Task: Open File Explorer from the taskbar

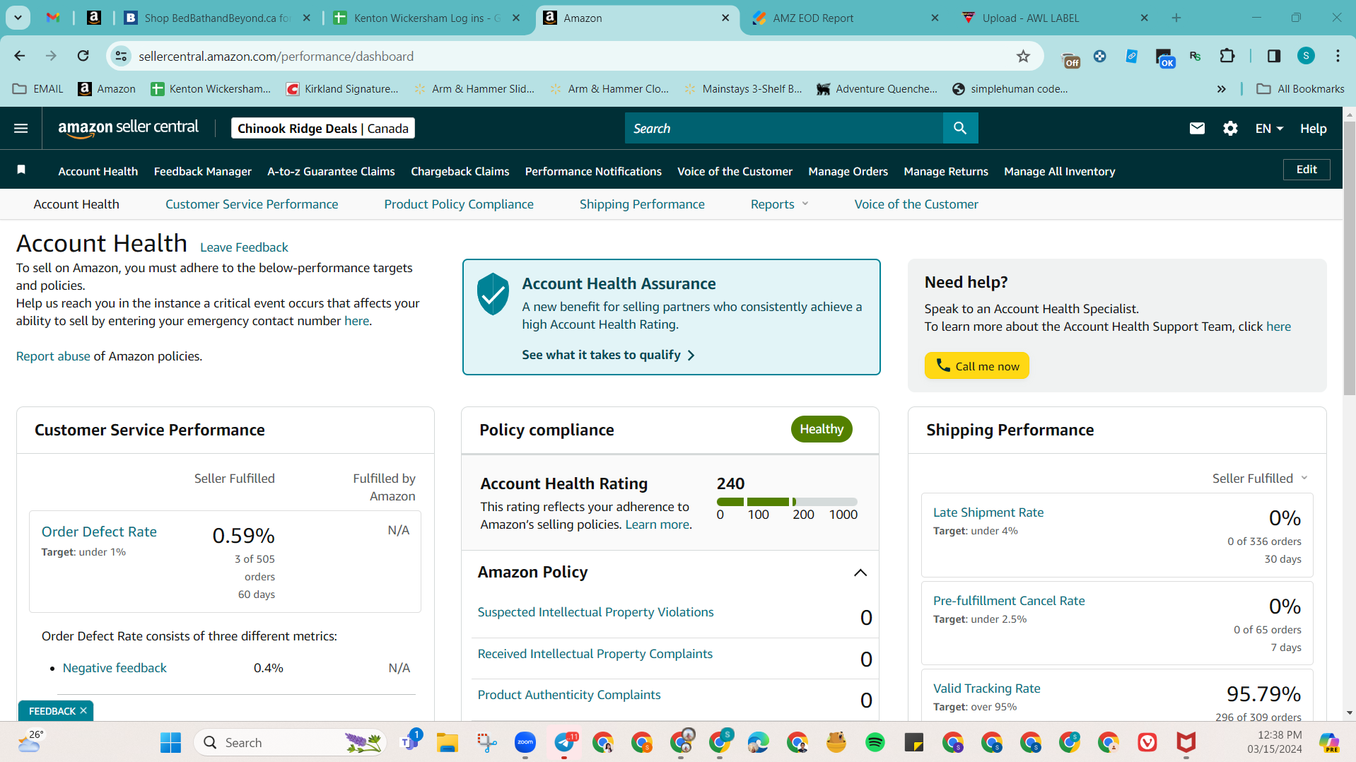Action: pyautogui.click(x=447, y=742)
